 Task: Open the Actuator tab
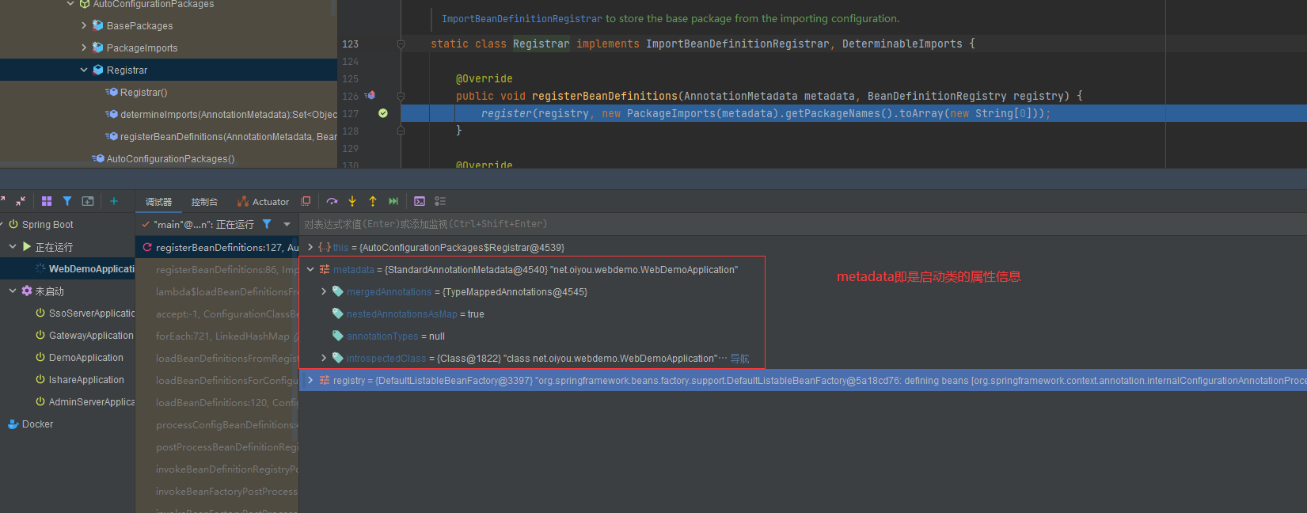point(264,202)
